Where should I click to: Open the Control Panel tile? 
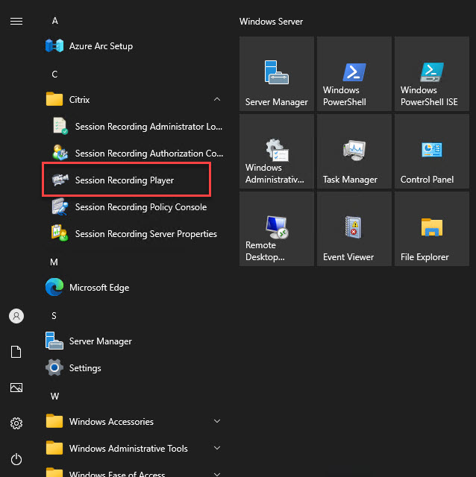432,151
